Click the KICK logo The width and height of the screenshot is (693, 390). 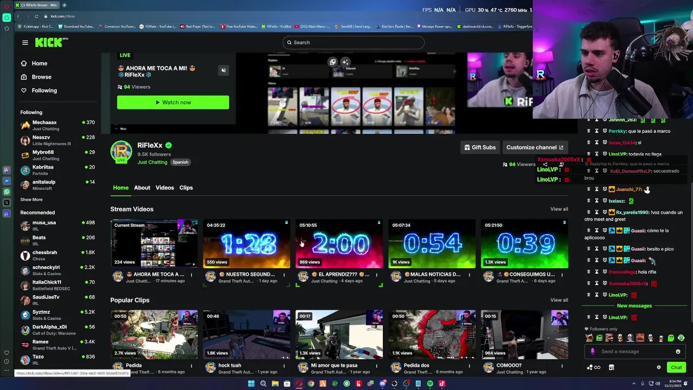[51, 42]
